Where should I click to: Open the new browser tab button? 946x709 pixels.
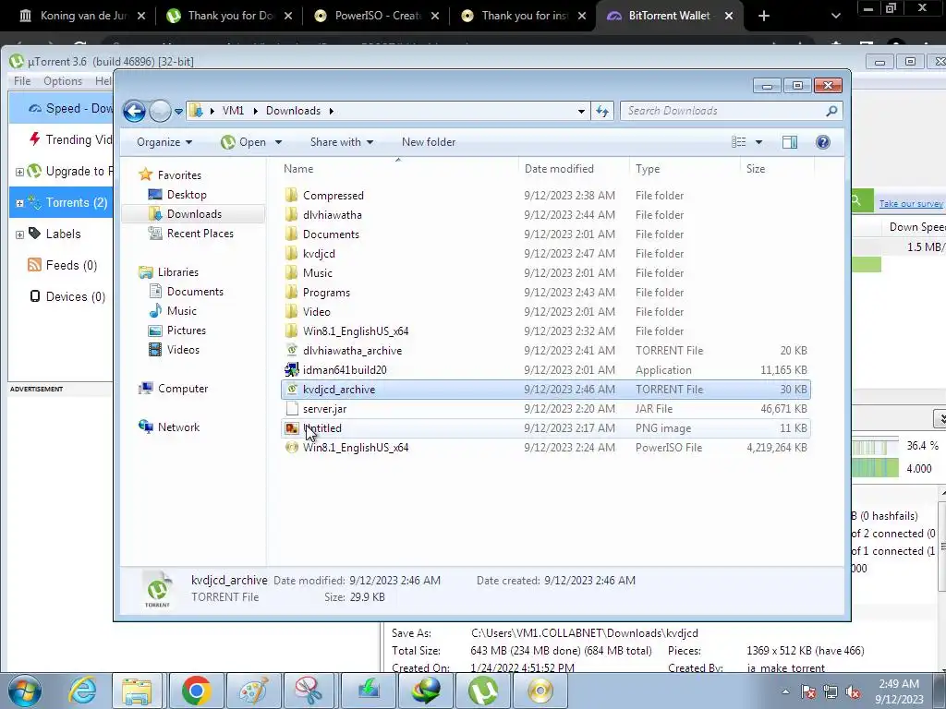click(x=764, y=16)
